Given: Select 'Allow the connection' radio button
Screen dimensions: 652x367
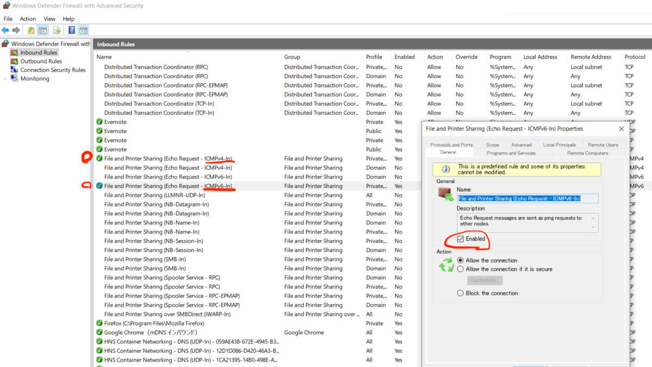Looking at the screenshot, I should 461,260.
